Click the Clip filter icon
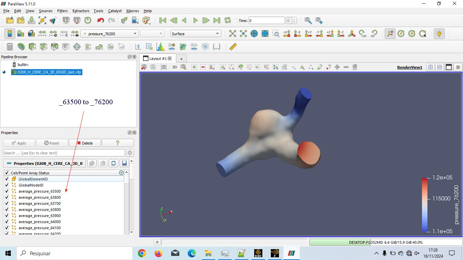 tap(32, 46)
